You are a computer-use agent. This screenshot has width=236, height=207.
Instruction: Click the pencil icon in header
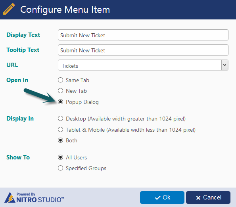coord(9,9)
